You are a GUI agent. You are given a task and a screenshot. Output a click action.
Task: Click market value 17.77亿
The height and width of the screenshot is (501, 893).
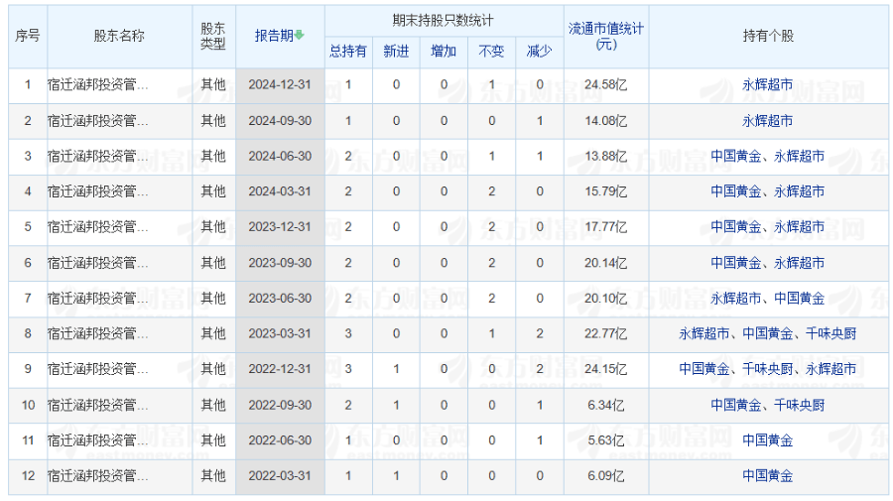tap(606, 226)
